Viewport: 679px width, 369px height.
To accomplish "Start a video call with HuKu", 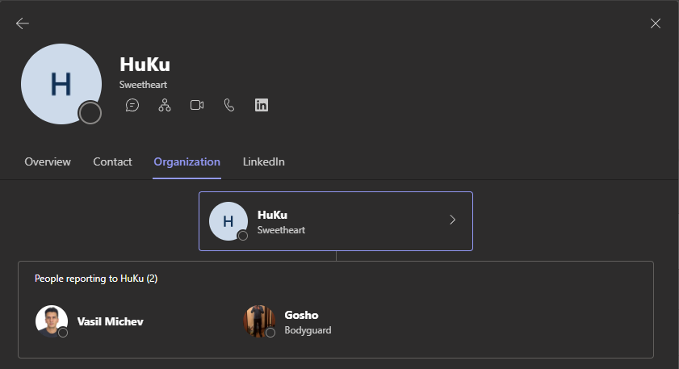I will click(197, 105).
